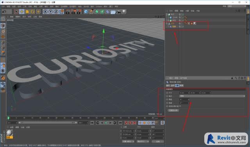Click the Undo arrow in the toolbar

click(4, 12)
